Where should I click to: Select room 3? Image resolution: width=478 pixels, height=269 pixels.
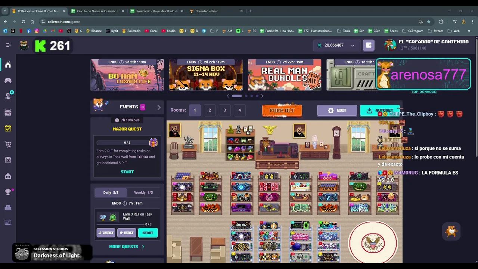point(224,110)
